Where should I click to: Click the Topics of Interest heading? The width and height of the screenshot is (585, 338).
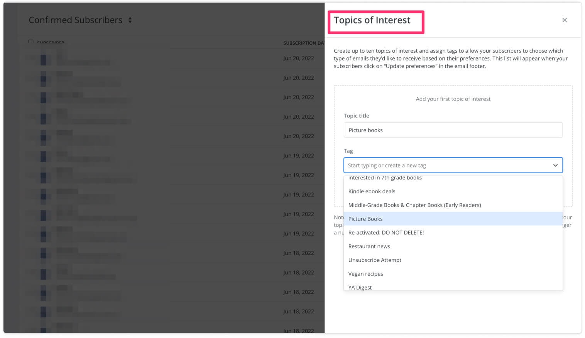point(372,20)
